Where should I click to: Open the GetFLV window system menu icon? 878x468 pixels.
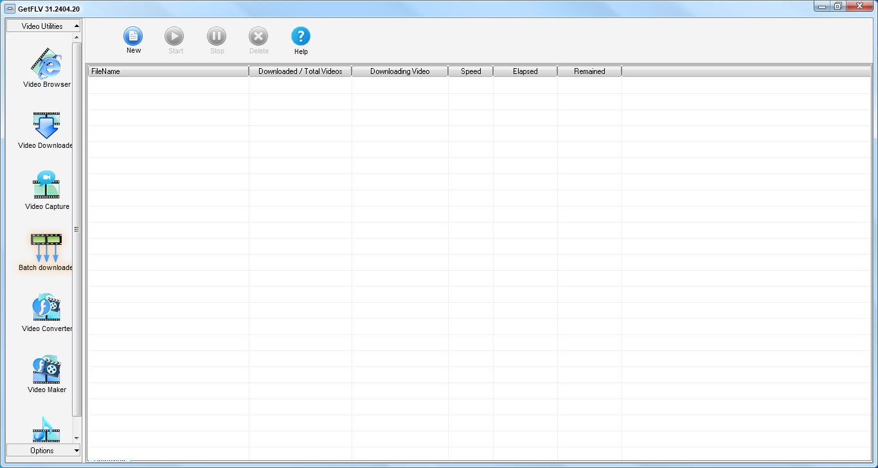[10, 8]
